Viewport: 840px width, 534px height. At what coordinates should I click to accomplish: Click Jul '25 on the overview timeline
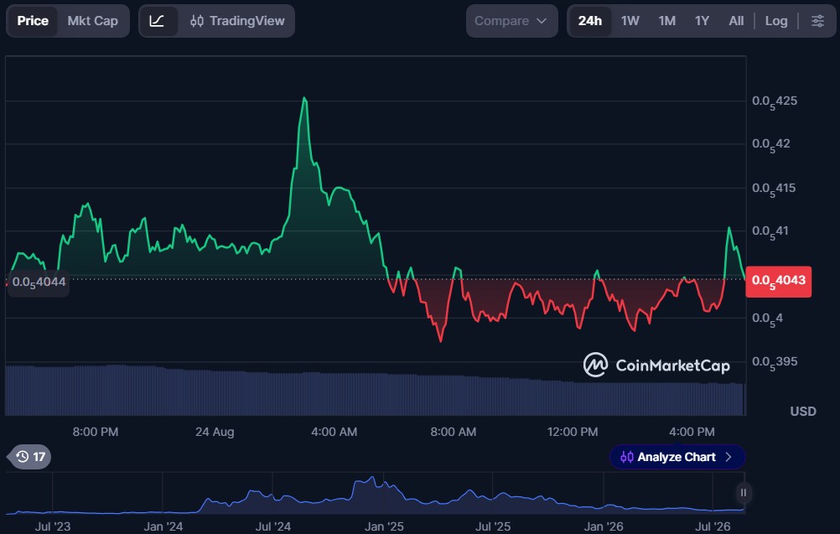(493, 526)
